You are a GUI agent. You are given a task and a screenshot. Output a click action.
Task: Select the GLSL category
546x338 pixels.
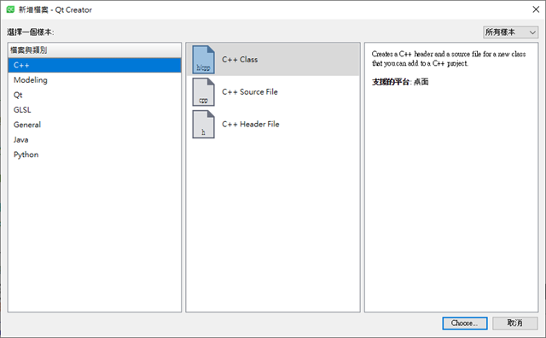(95, 110)
